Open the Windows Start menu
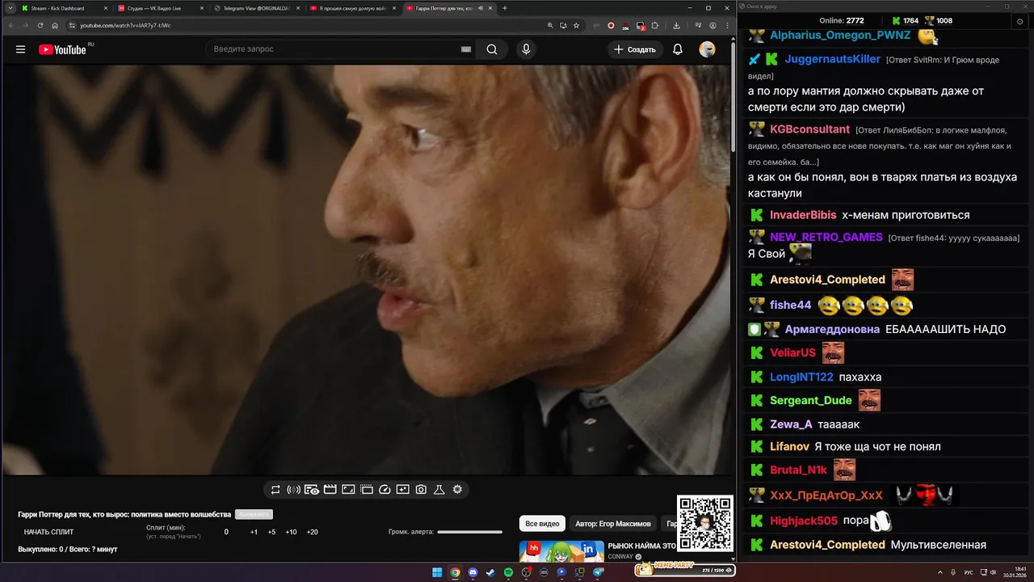1034x582 pixels. click(x=437, y=572)
